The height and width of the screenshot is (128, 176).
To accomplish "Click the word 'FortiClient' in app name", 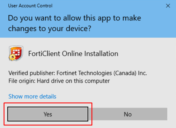I will 43,53.
